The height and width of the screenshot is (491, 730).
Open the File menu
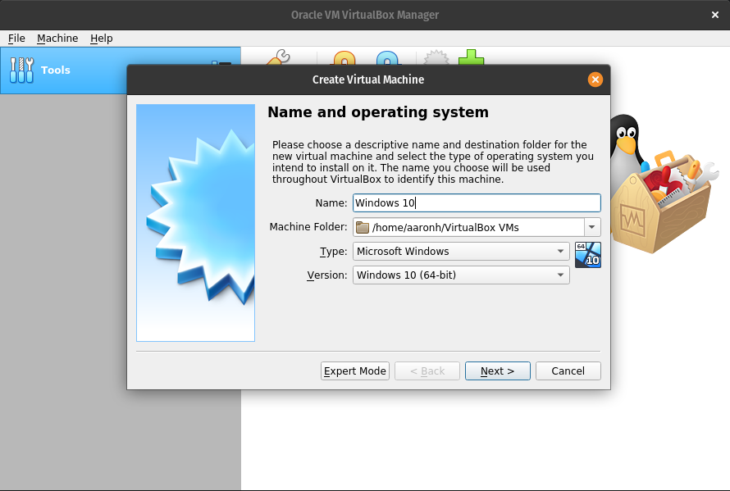click(x=16, y=39)
